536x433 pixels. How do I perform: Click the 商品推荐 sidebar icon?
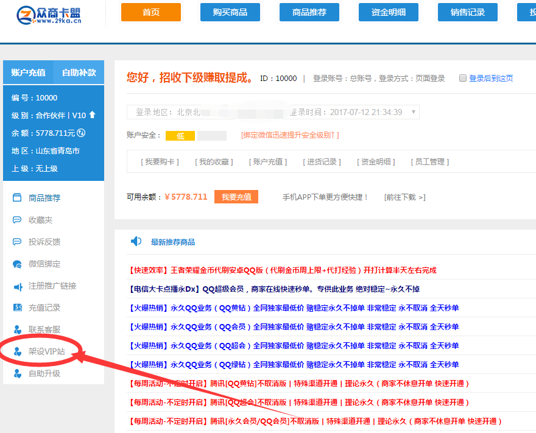pyautogui.click(x=17, y=197)
